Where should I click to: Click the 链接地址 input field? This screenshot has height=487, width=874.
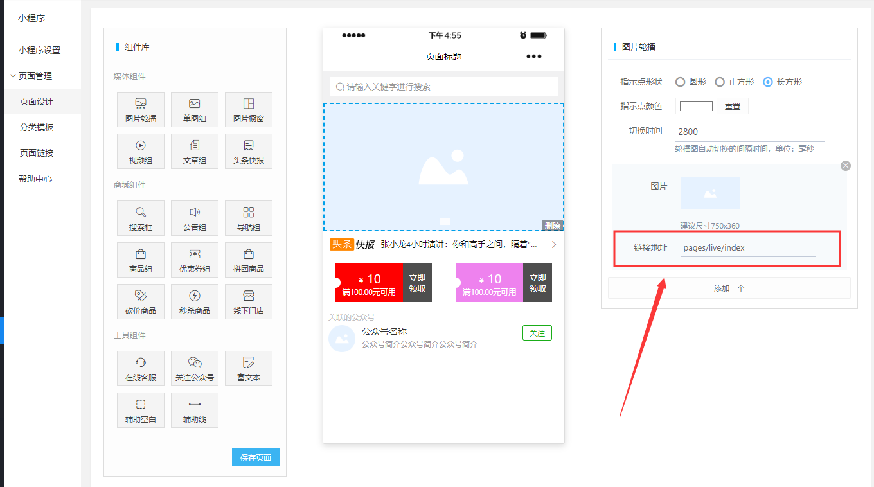coord(747,248)
